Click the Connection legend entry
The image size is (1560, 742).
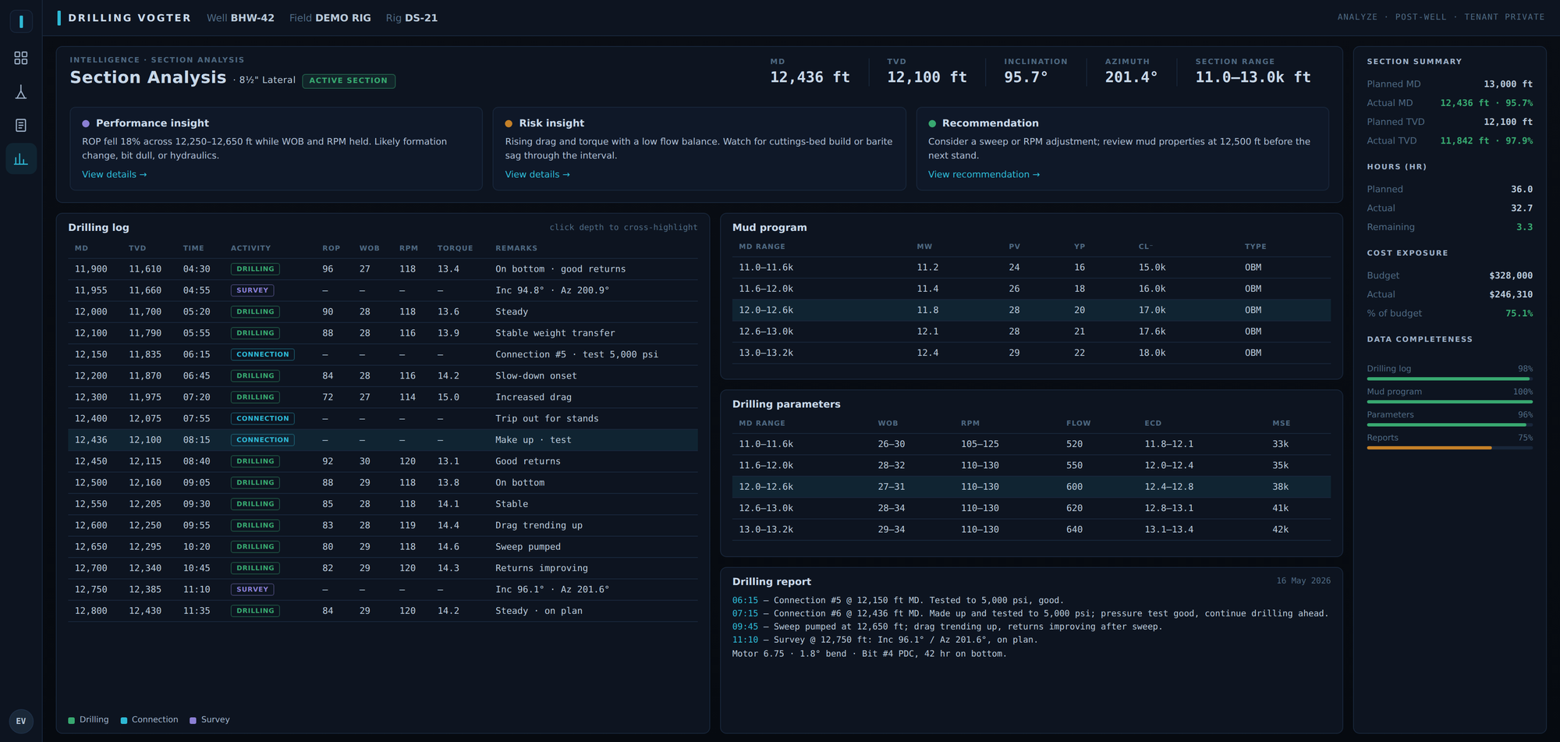tap(150, 720)
